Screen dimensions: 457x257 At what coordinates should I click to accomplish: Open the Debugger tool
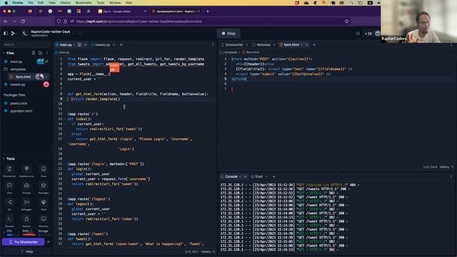coord(26,204)
